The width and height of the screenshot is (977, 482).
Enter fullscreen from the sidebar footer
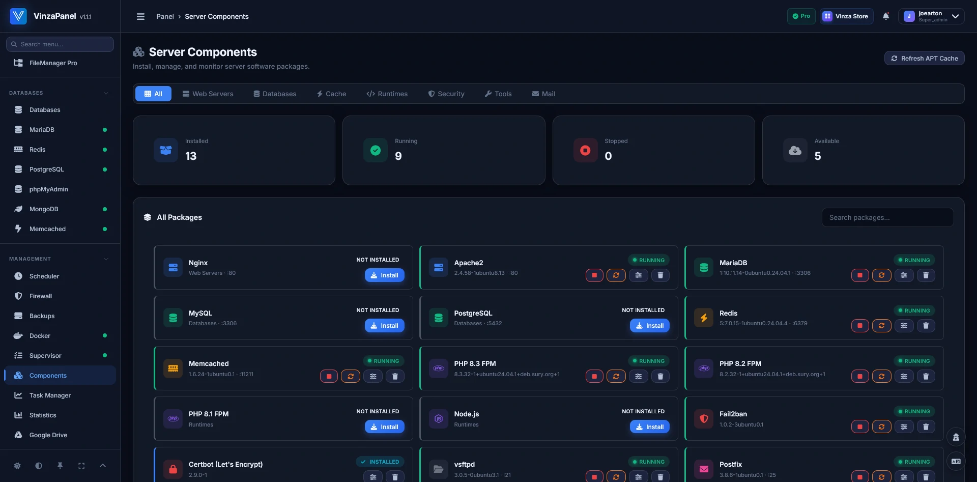click(x=81, y=466)
